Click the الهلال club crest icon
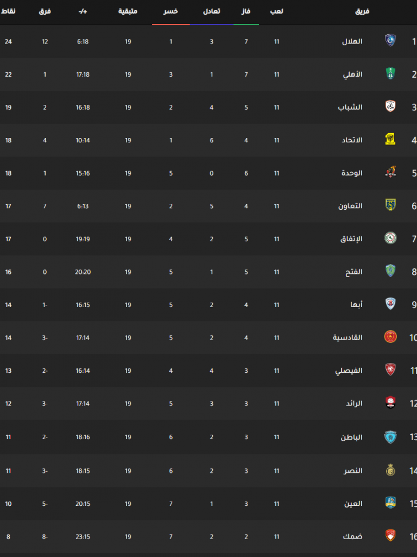 390,41
